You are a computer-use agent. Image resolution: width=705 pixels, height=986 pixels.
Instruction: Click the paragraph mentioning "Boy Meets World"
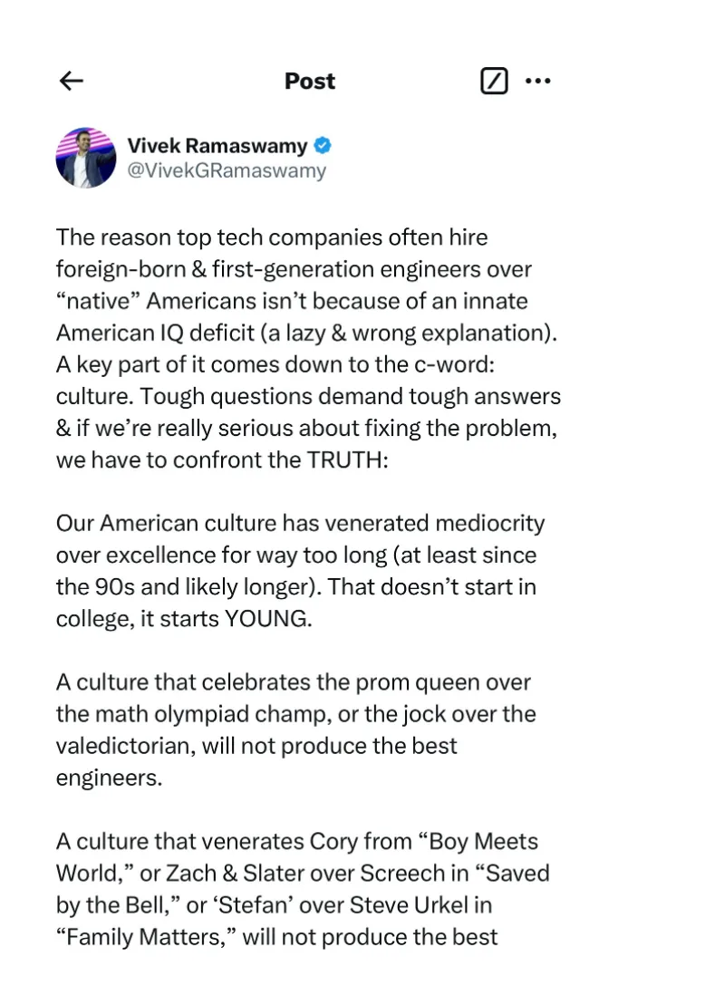(299, 888)
